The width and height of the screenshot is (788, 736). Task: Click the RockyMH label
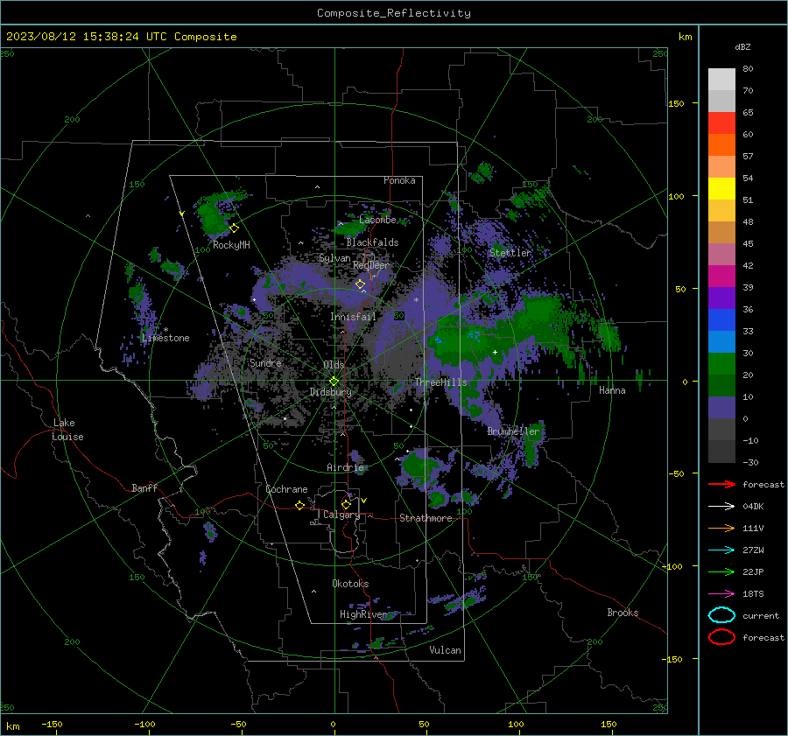tap(231, 245)
